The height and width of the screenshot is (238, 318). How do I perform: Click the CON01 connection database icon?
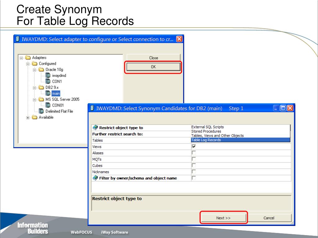pyautogui.click(x=48, y=105)
